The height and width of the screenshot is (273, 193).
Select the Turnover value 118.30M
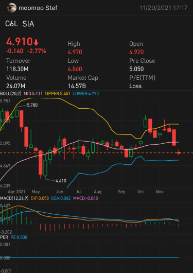coord(17,69)
